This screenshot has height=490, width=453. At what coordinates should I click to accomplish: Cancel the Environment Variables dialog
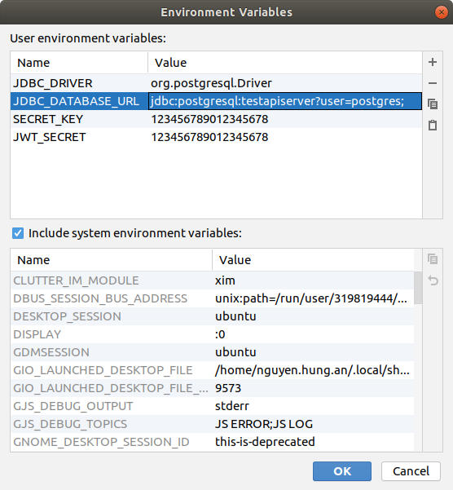pyautogui.click(x=411, y=471)
